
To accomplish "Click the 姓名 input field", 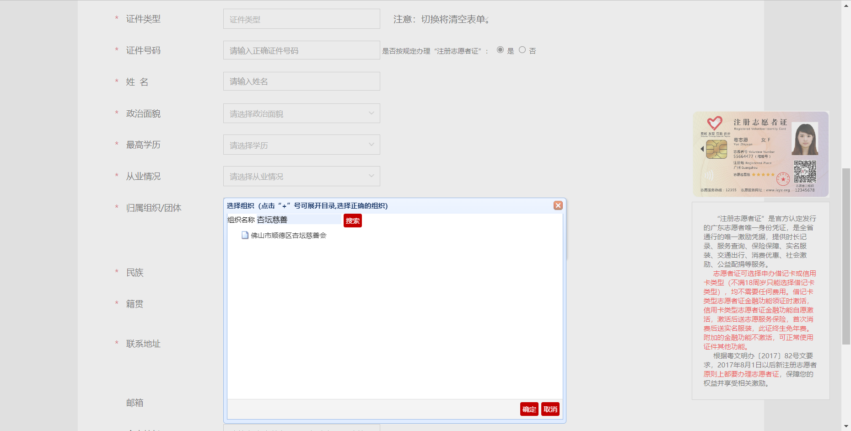I will 302,81.
